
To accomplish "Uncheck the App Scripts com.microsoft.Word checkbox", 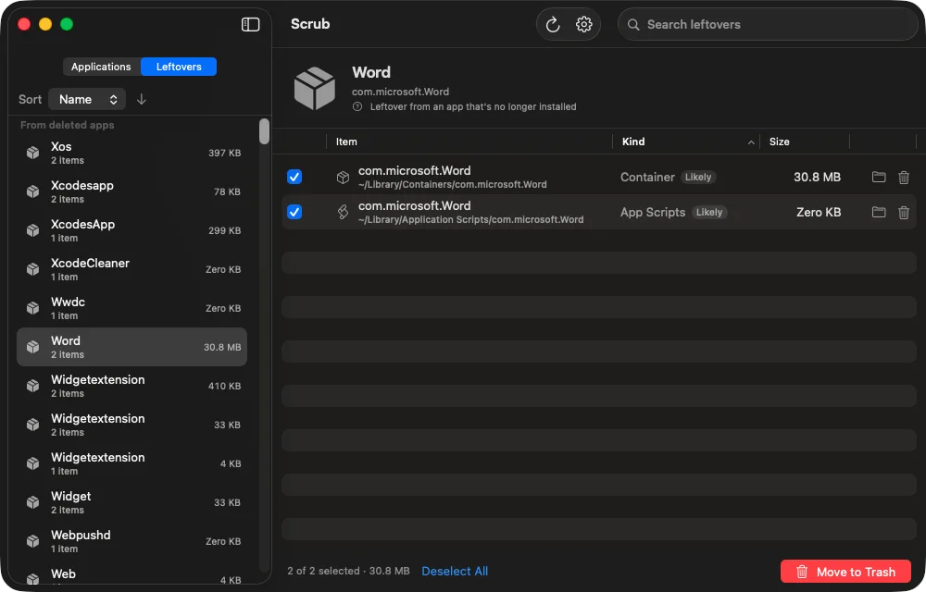I will click(294, 212).
